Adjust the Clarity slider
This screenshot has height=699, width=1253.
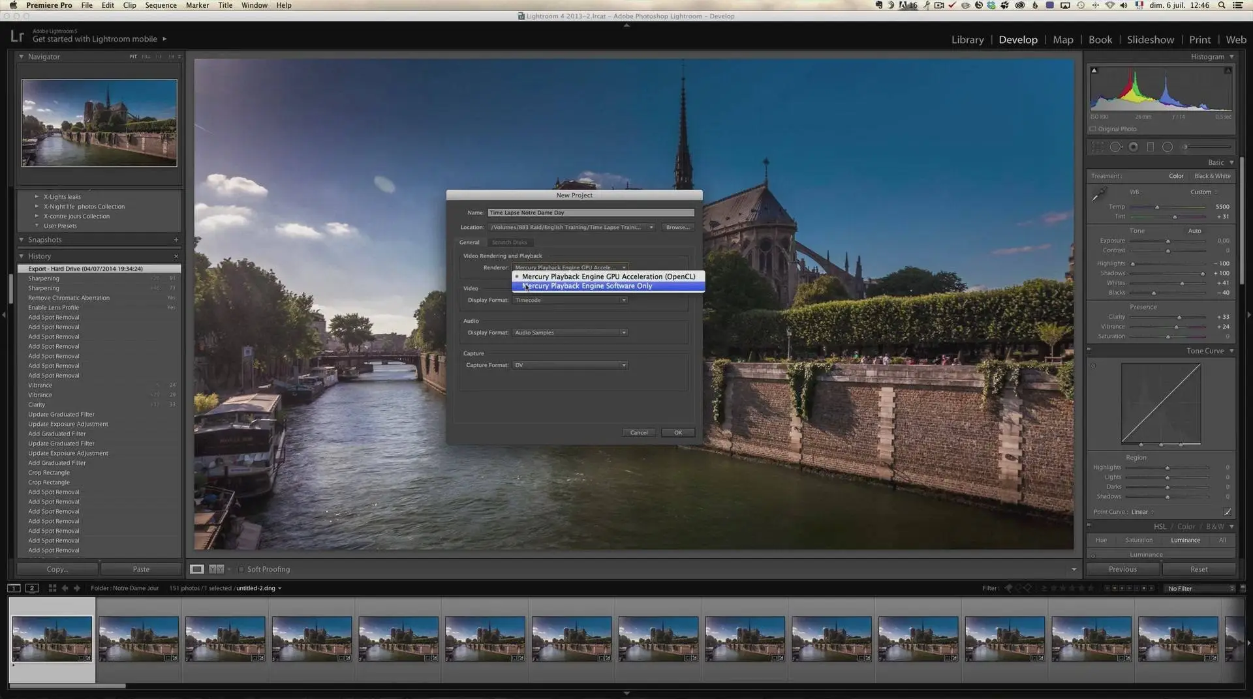[1179, 317]
